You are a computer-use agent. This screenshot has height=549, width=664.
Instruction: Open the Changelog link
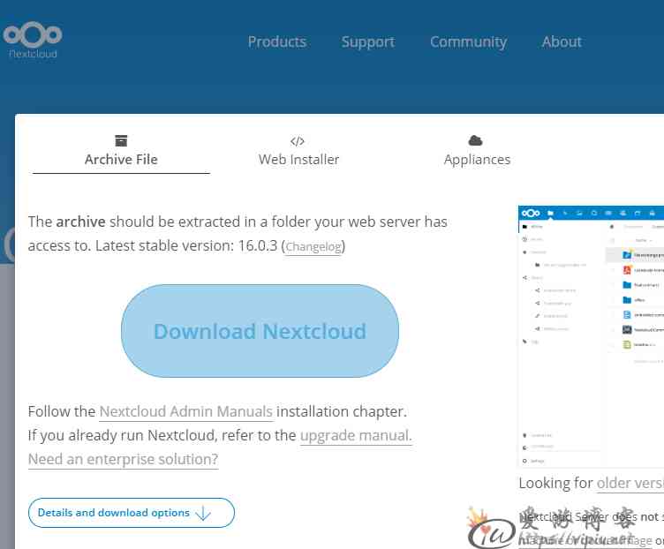click(x=313, y=247)
